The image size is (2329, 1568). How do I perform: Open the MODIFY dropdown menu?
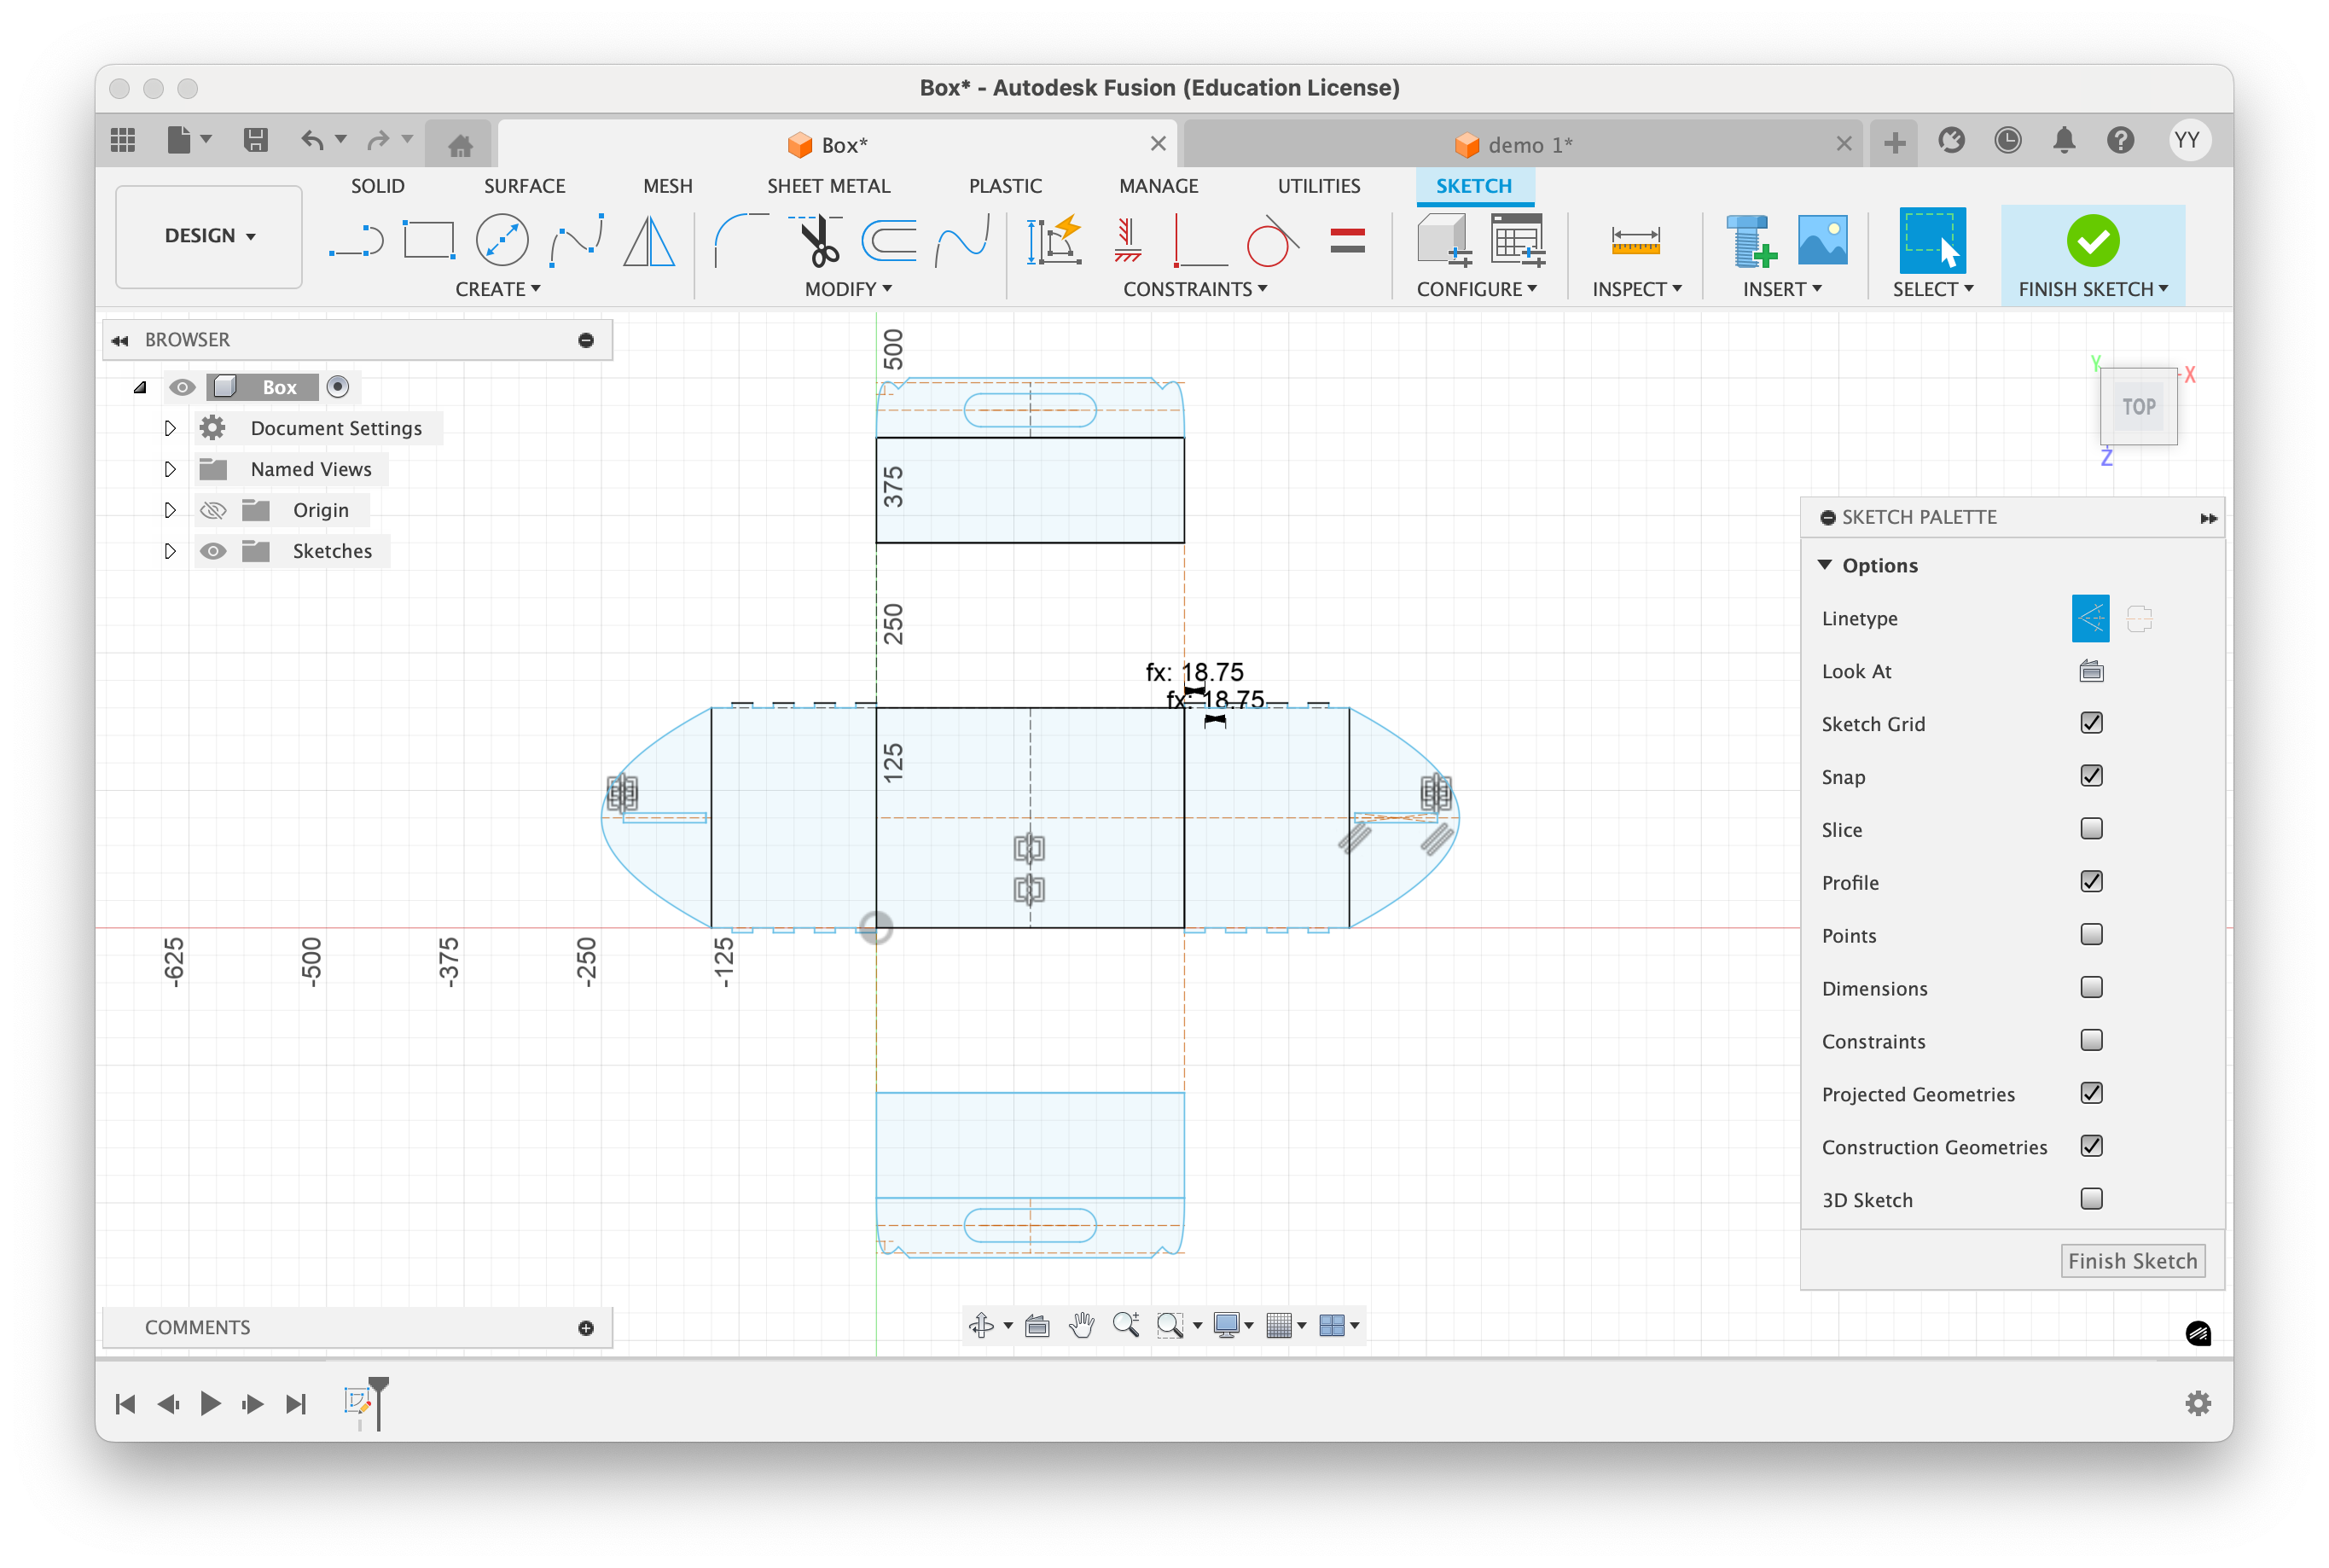coord(848,289)
